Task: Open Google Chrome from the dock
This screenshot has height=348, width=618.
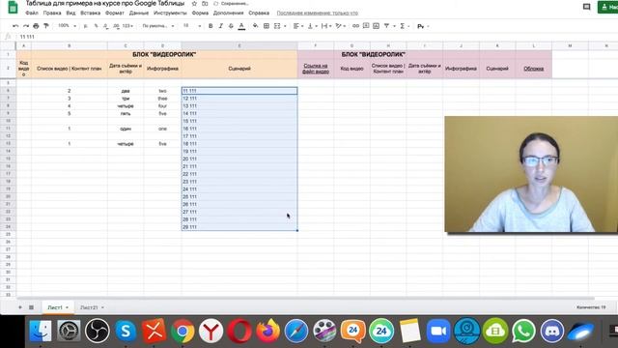Action: tap(183, 331)
